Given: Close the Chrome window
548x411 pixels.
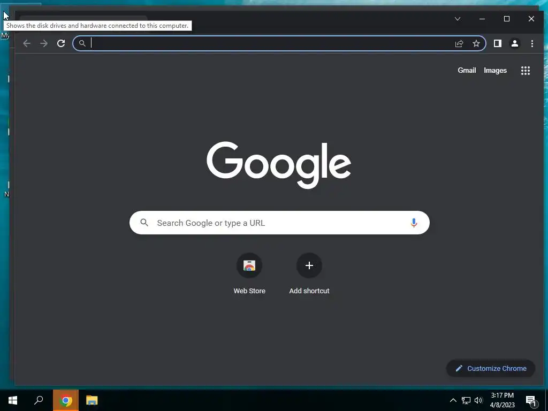Looking at the screenshot, I should (x=531, y=19).
